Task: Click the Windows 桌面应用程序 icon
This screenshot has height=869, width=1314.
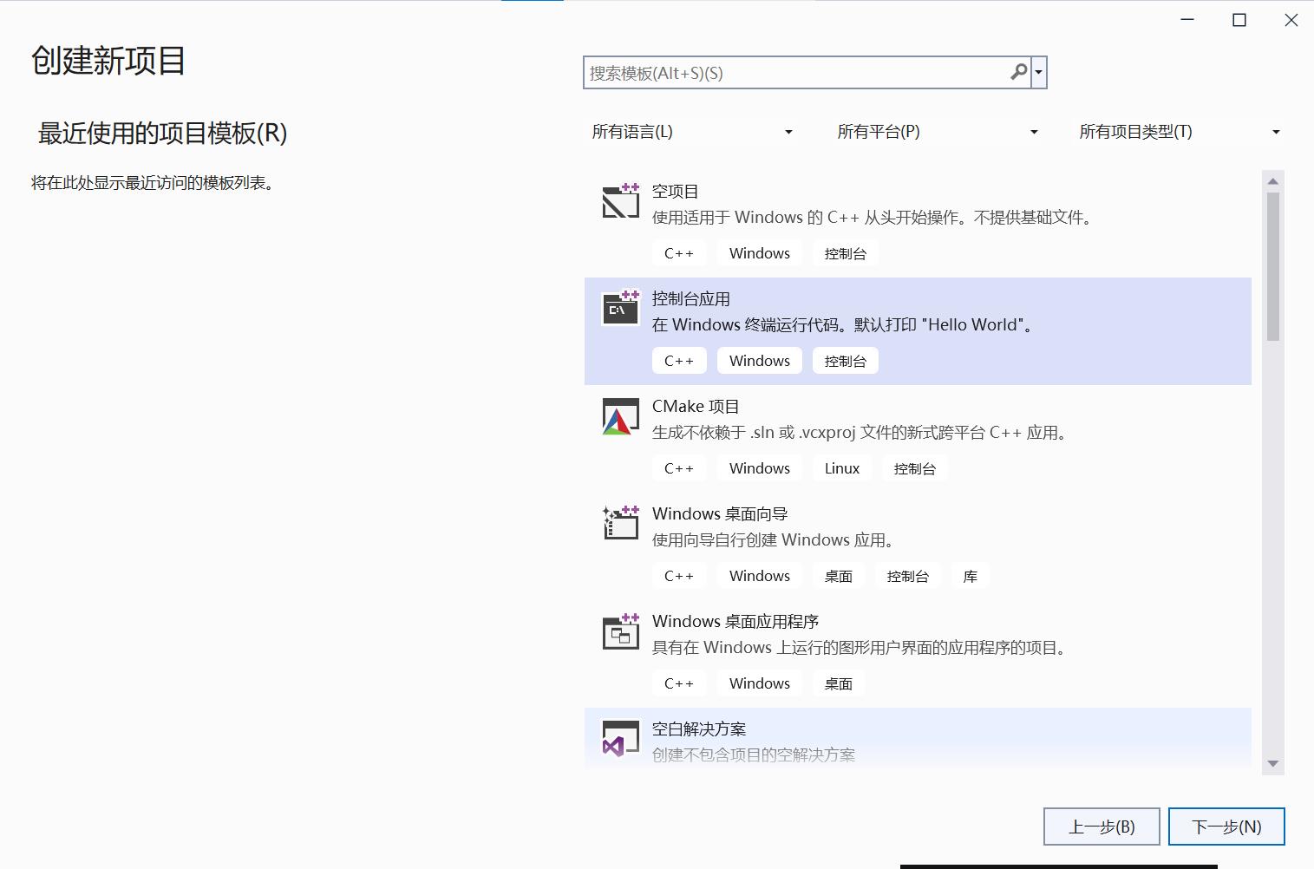Action: [x=620, y=631]
